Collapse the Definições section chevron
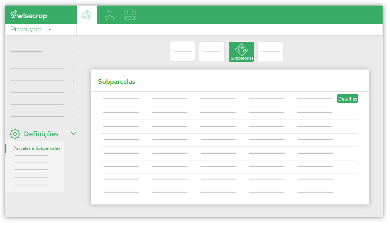 [x=73, y=134]
